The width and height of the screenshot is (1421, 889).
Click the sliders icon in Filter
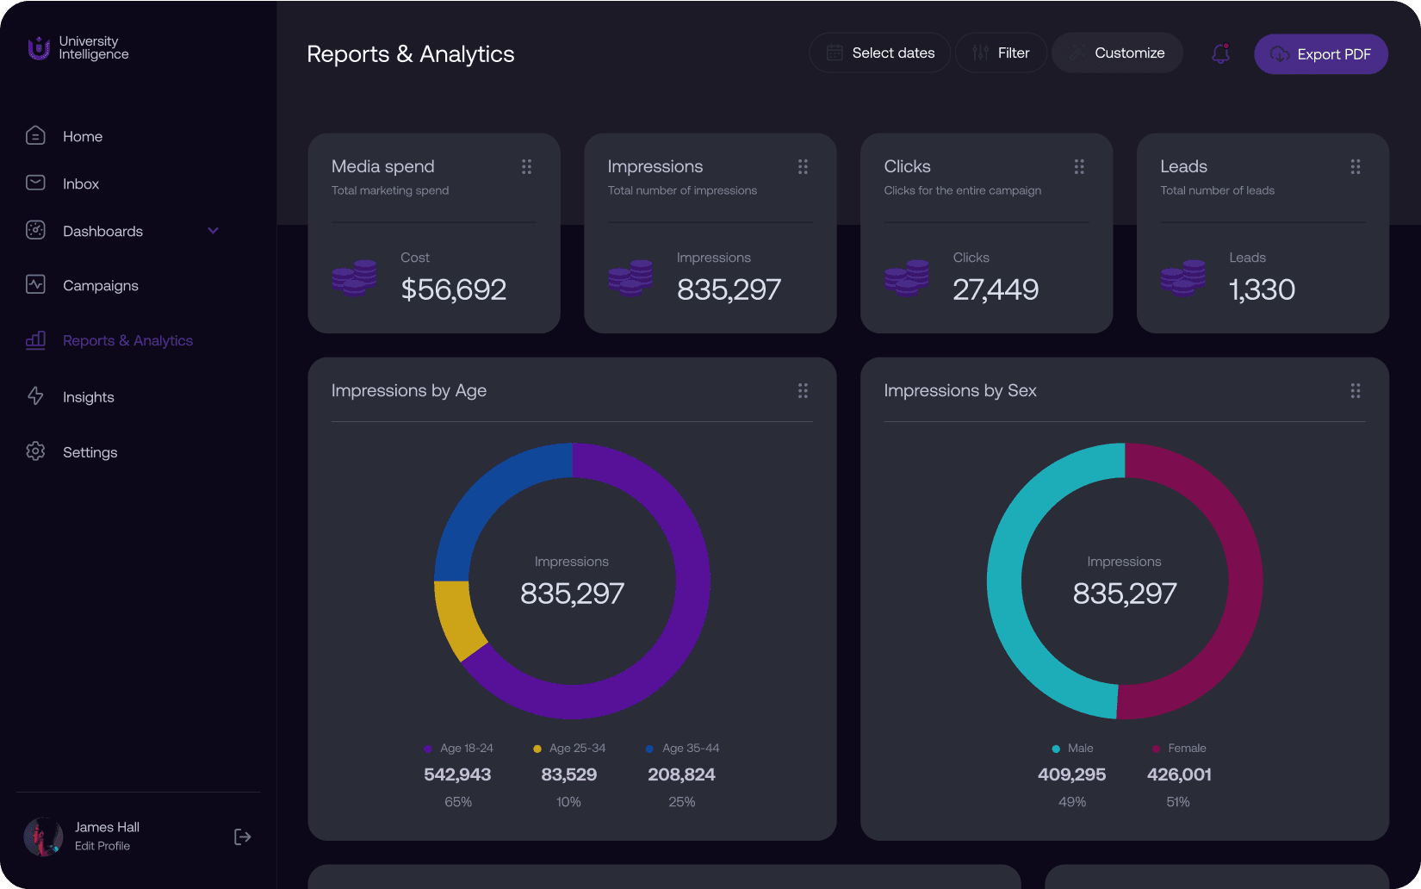[x=980, y=53]
